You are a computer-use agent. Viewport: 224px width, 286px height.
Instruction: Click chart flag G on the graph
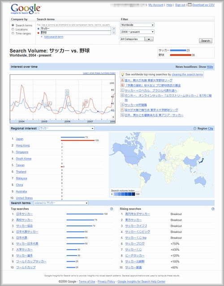46,105
